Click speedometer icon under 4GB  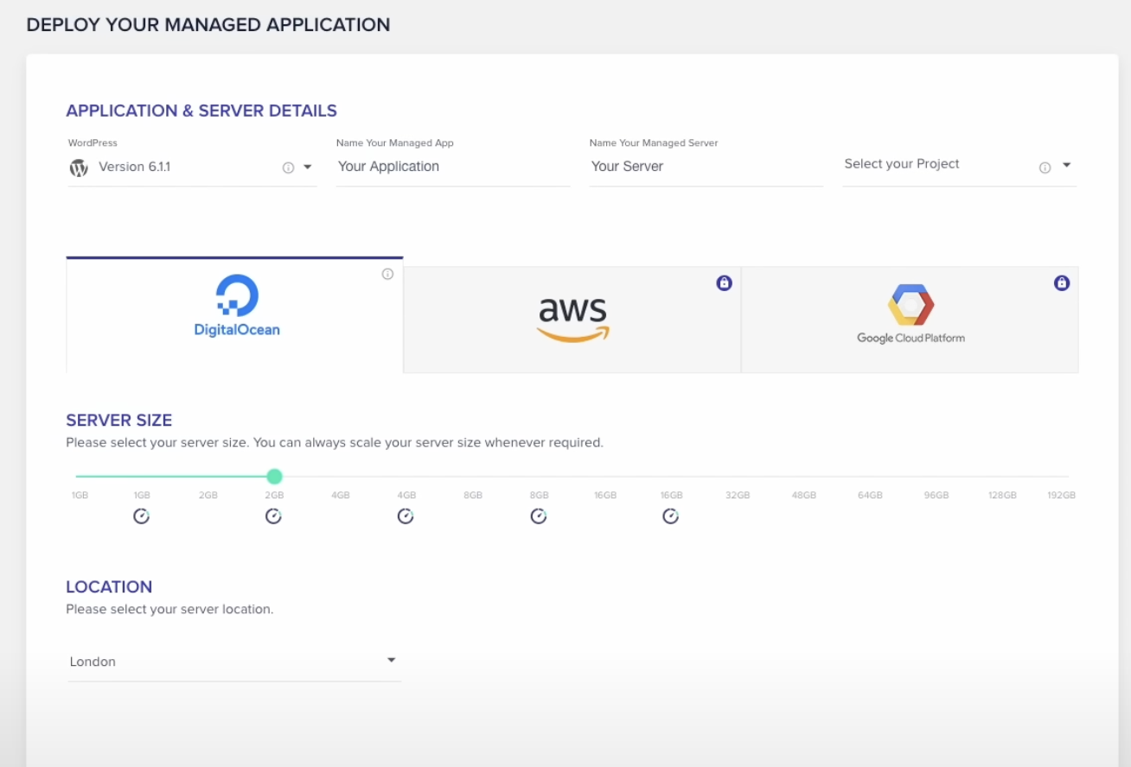pyautogui.click(x=406, y=517)
